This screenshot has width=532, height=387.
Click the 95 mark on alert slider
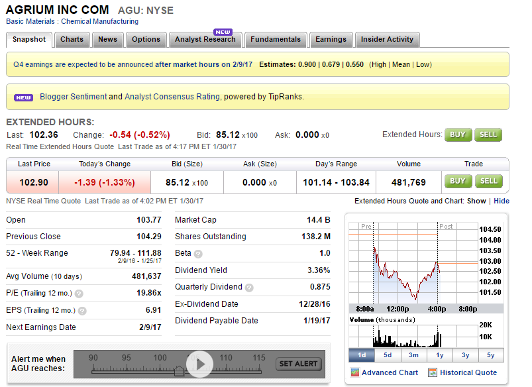127,358
